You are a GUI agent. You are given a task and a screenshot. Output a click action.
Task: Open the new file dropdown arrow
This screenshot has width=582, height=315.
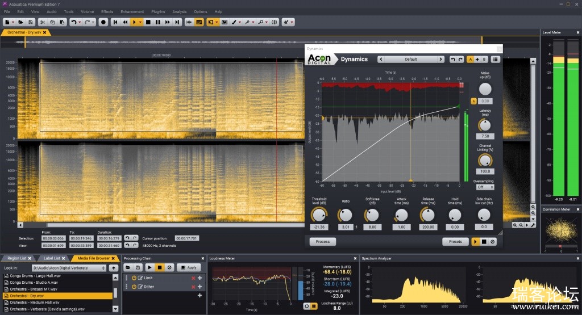pyautogui.click(x=13, y=22)
